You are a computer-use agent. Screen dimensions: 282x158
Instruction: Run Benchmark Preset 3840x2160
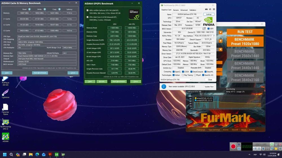(x=245, y=78)
